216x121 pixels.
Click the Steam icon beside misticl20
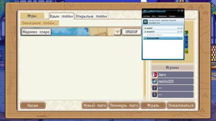coord(155,81)
